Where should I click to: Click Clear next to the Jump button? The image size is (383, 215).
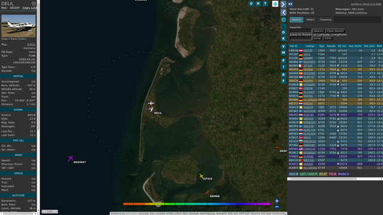[x=328, y=38]
